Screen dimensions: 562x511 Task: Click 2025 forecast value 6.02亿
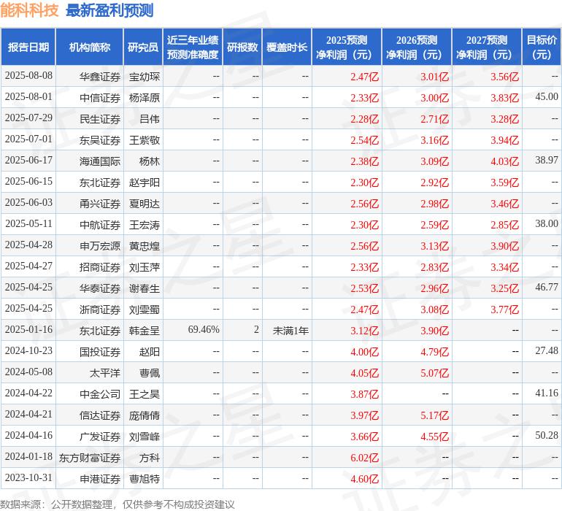364,458
